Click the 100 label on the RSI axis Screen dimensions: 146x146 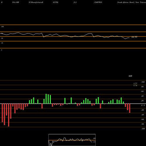tap(2, 27)
